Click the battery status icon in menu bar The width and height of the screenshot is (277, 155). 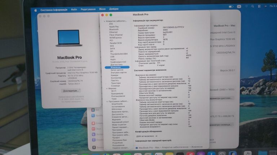231,6
